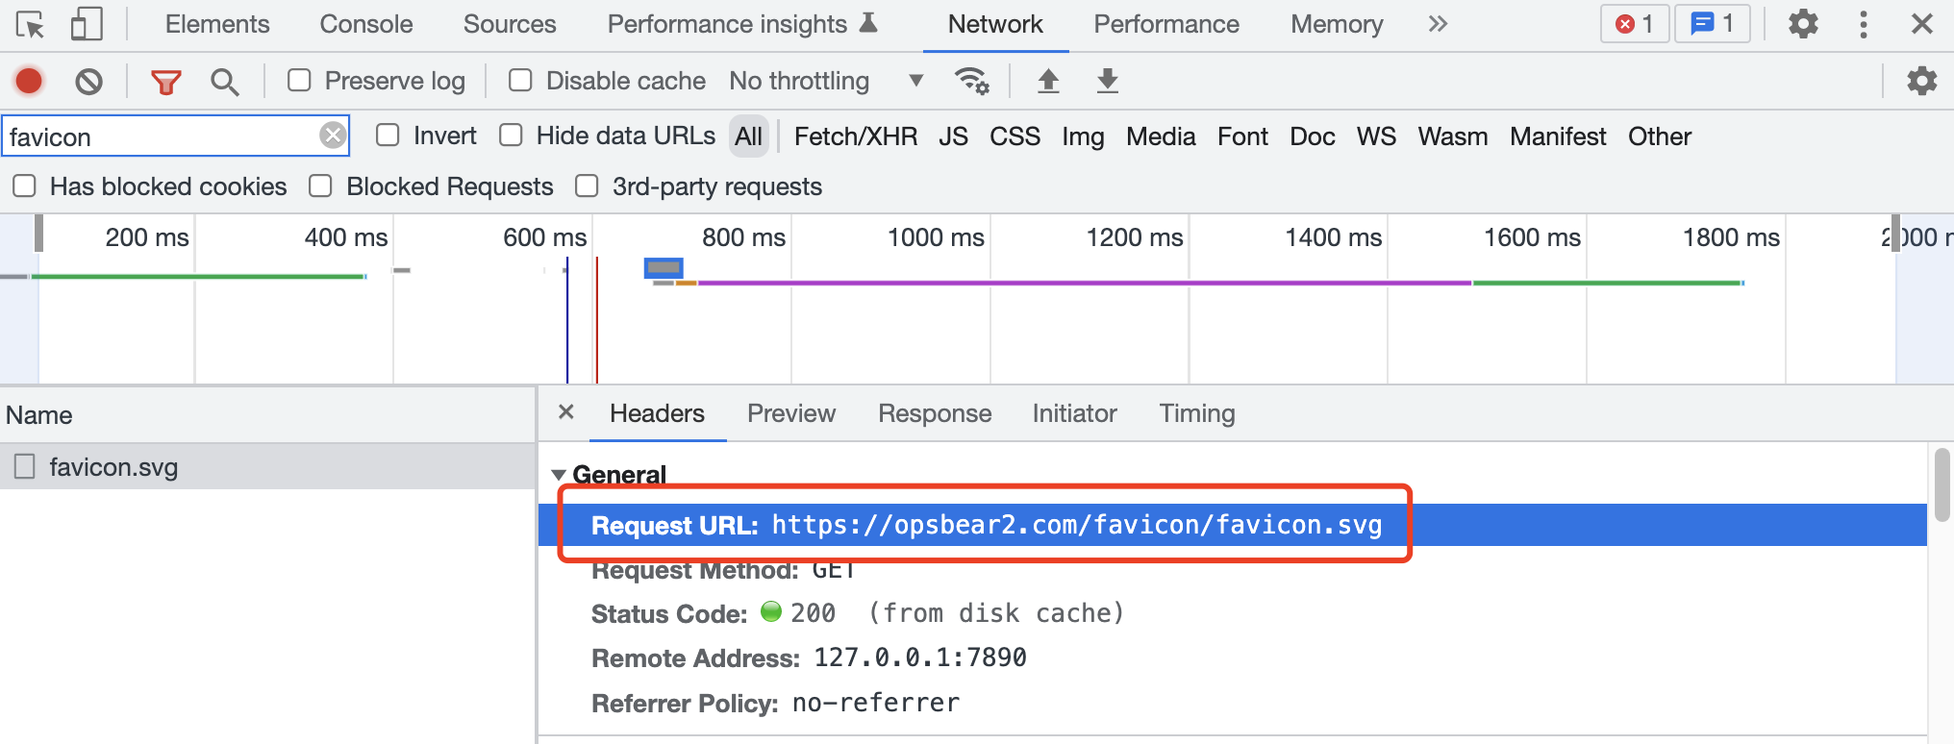Click the import HAR upload arrow
Screen dimensions: 1954x744
coord(1048,82)
